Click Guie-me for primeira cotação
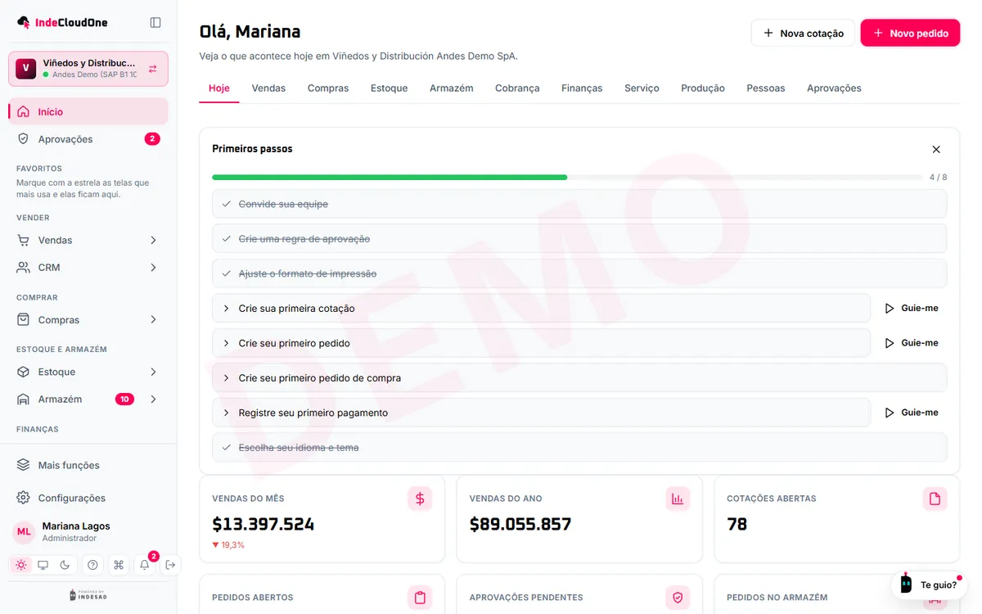This screenshot has width=982, height=614. (912, 309)
